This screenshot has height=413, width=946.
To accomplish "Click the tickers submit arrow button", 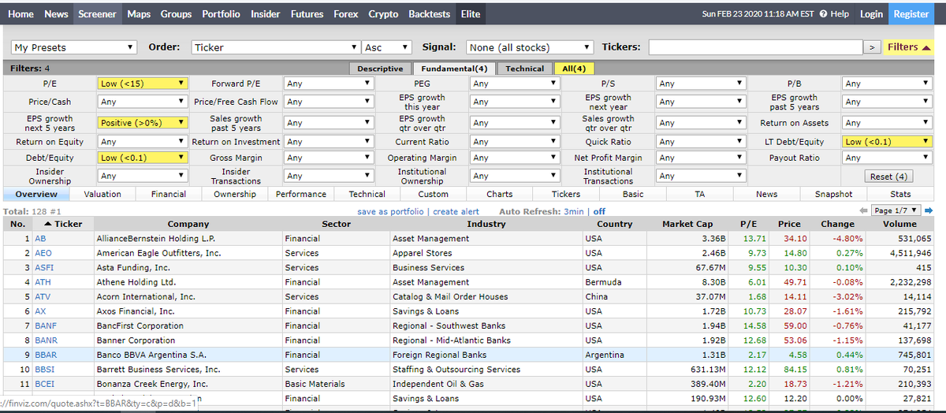I will 871,47.
